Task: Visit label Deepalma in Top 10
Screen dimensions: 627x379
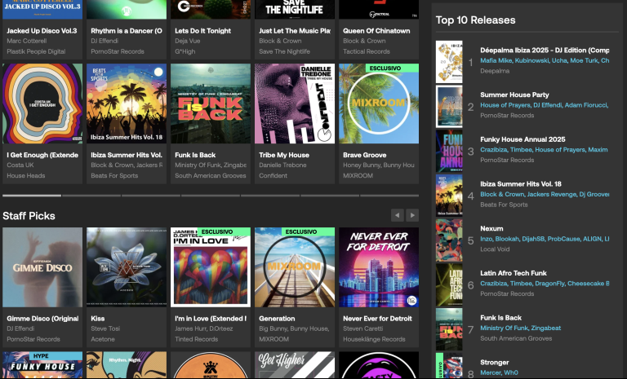Action: [x=495, y=71]
